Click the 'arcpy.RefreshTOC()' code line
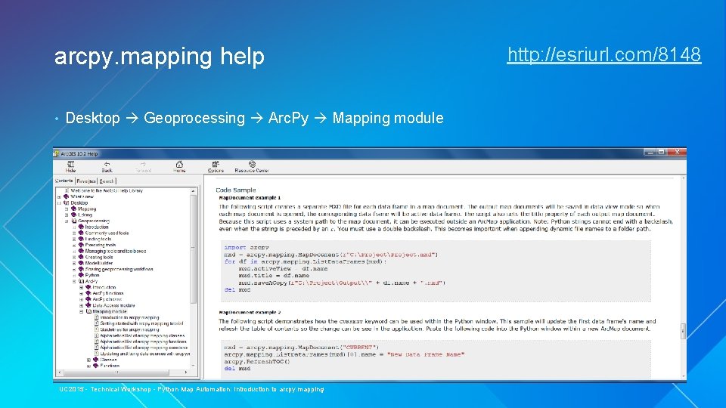Screen dimensions: 726x408 pyautogui.click(x=257, y=361)
